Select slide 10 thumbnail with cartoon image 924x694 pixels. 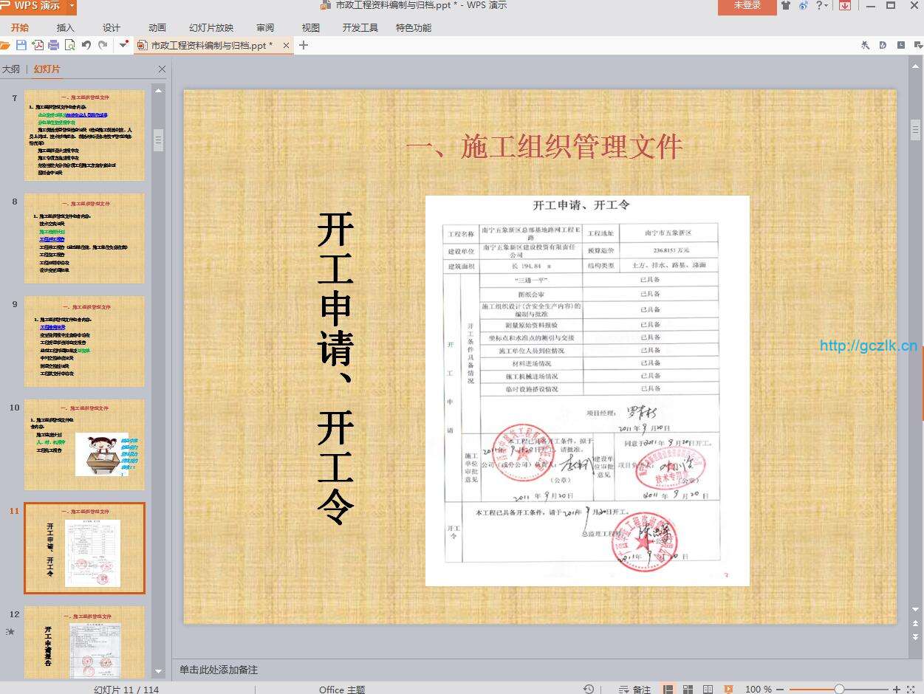[x=84, y=444]
